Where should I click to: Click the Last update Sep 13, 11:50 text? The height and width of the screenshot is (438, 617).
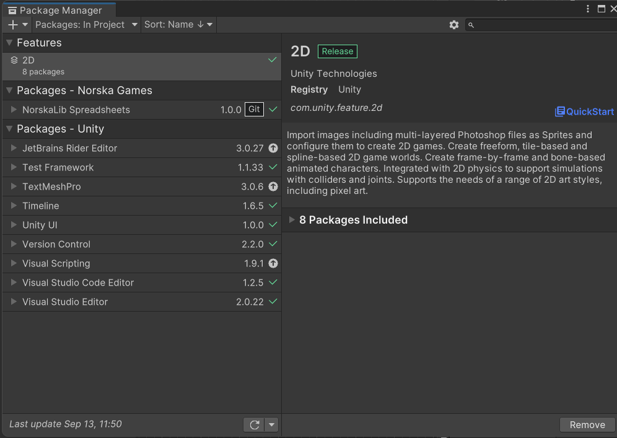[65, 424]
